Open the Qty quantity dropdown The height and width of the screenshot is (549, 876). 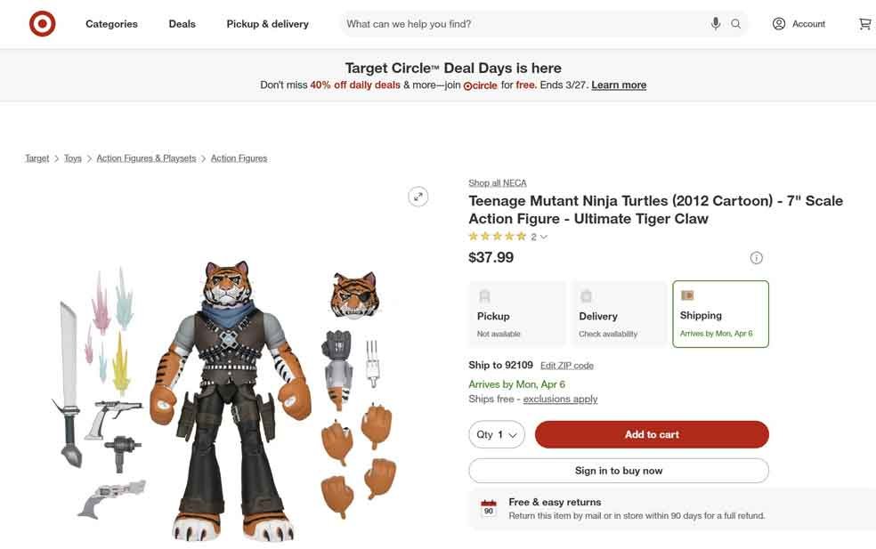[x=497, y=434]
